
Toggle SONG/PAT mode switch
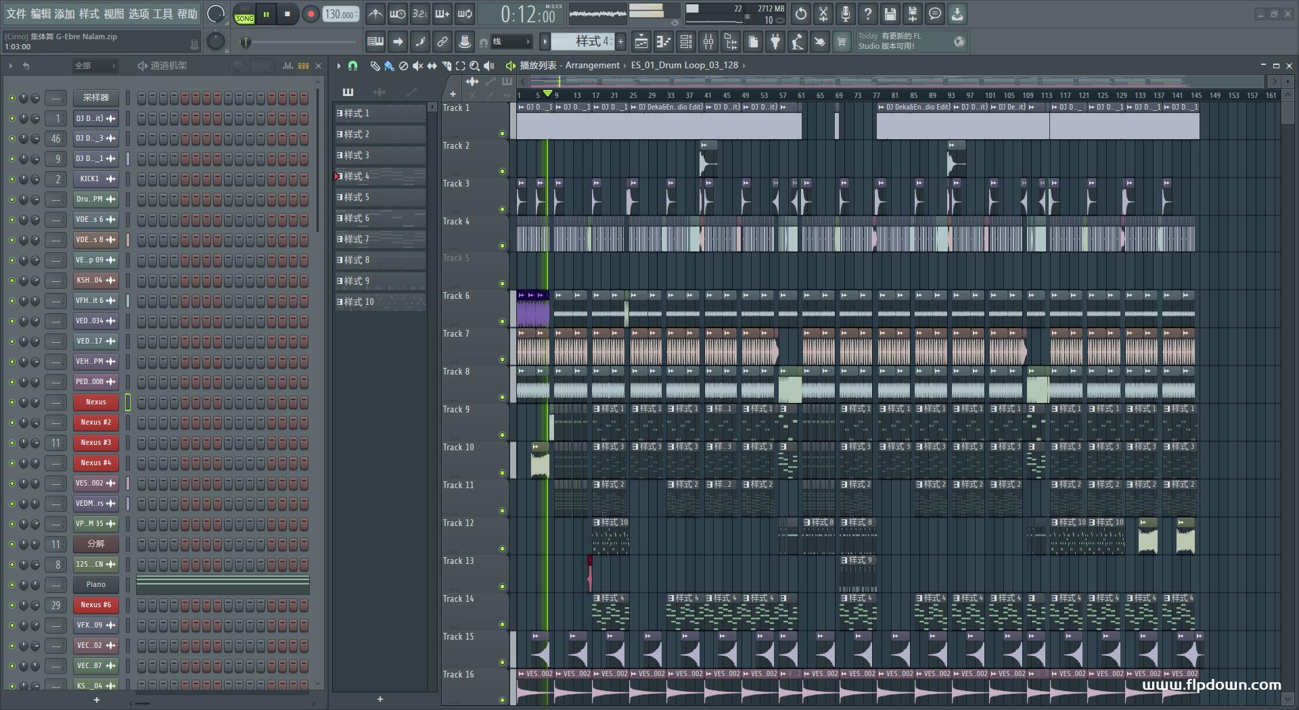tap(244, 15)
